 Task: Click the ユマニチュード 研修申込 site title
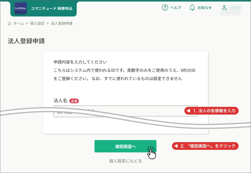tap(52, 8)
